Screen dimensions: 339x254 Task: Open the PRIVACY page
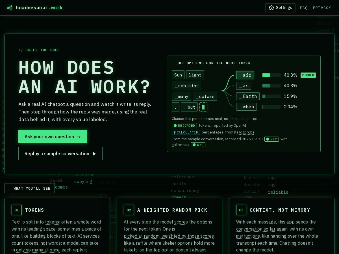click(322, 8)
